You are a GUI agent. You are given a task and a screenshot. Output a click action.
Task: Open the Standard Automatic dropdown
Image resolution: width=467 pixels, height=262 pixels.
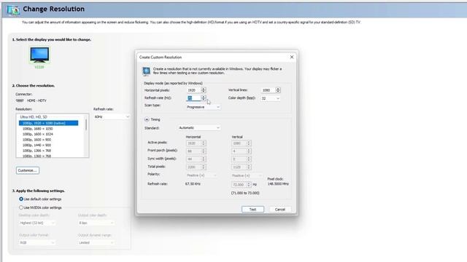pyautogui.click(x=199, y=128)
